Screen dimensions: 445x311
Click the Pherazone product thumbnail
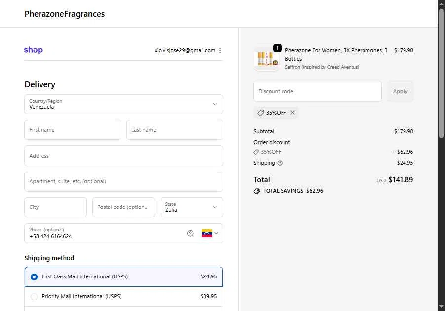click(x=266, y=59)
